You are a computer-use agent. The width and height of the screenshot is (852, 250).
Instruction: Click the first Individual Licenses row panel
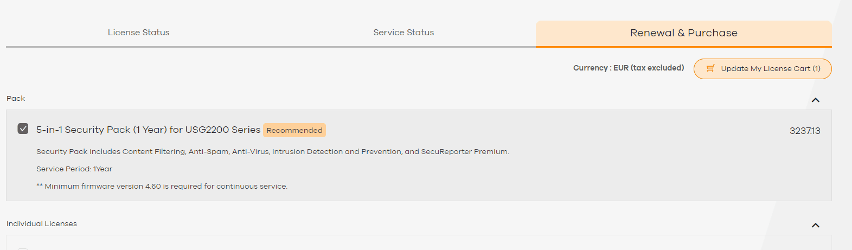418,243
